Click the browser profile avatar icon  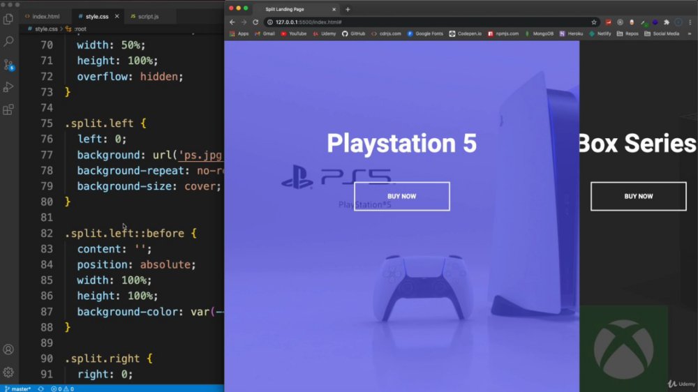click(x=678, y=22)
